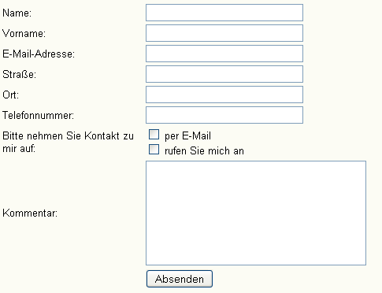Click the Straße text field

click(x=224, y=74)
